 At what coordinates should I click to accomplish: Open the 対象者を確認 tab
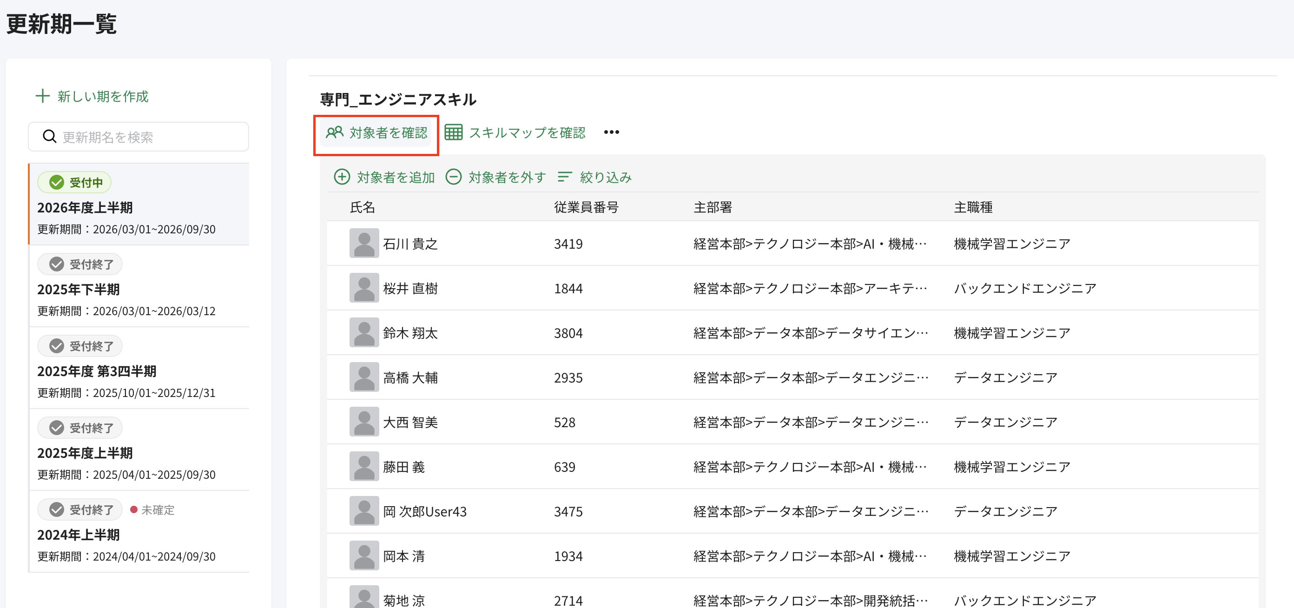point(376,132)
